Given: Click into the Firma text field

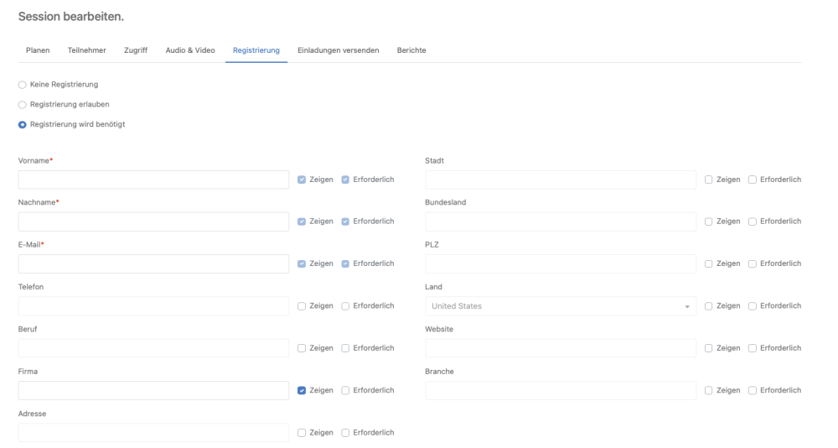Looking at the screenshot, I should 153,390.
